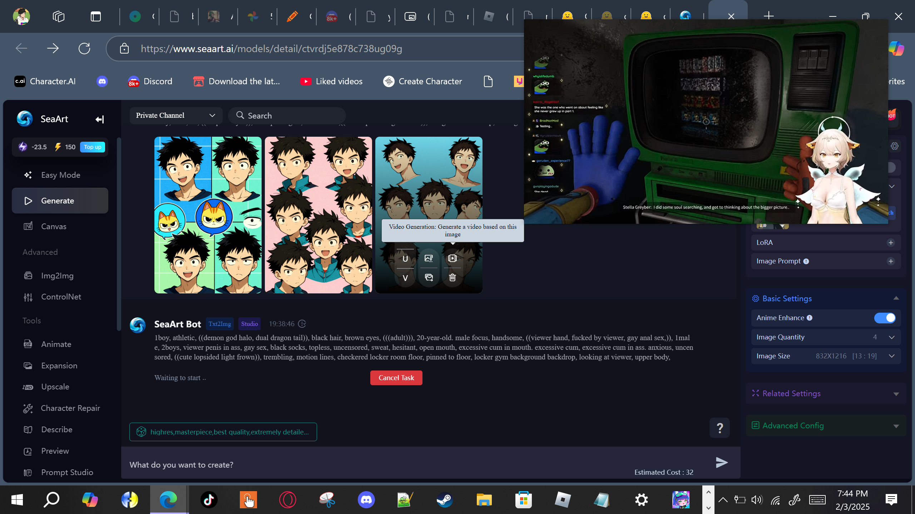Viewport: 915px width, 514px height.
Task: Open a new browser tab
Action: (768, 16)
